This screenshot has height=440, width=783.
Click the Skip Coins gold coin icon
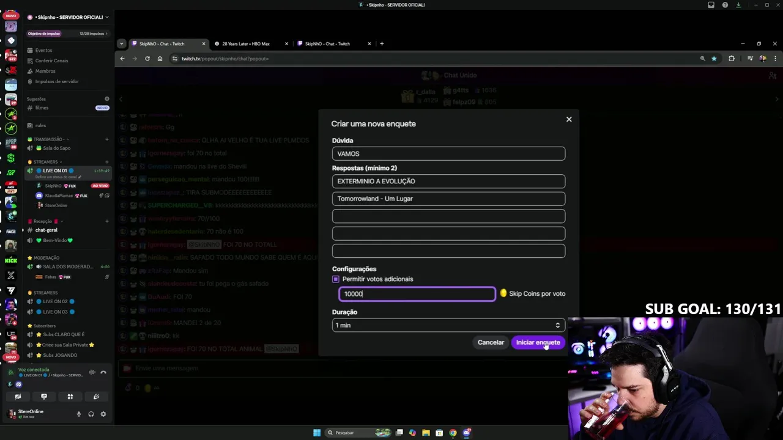click(x=503, y=293)
